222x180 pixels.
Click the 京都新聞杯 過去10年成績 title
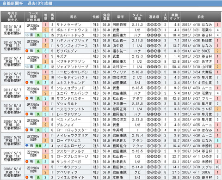27,3
